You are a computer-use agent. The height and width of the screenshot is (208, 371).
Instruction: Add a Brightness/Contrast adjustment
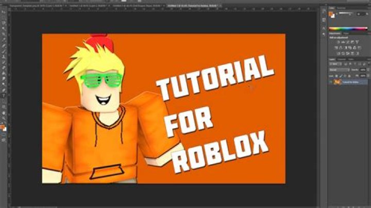point(338,41)
